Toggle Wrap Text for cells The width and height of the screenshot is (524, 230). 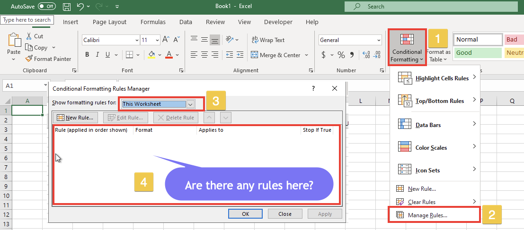tap(268, 40)
